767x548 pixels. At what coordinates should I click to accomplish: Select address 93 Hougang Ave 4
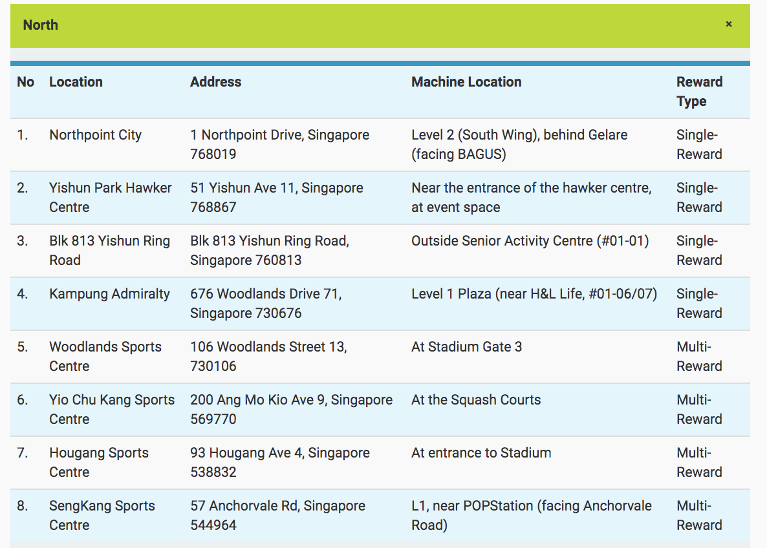tap(280, 463)
